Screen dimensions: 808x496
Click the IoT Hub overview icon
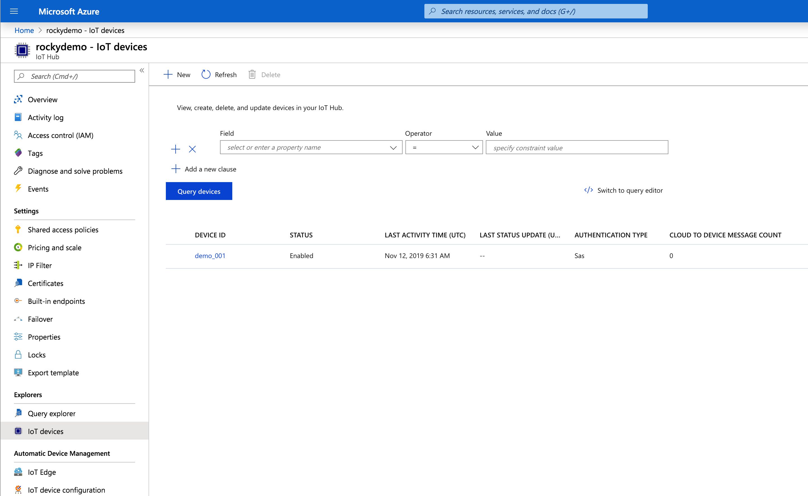point(19,99)
